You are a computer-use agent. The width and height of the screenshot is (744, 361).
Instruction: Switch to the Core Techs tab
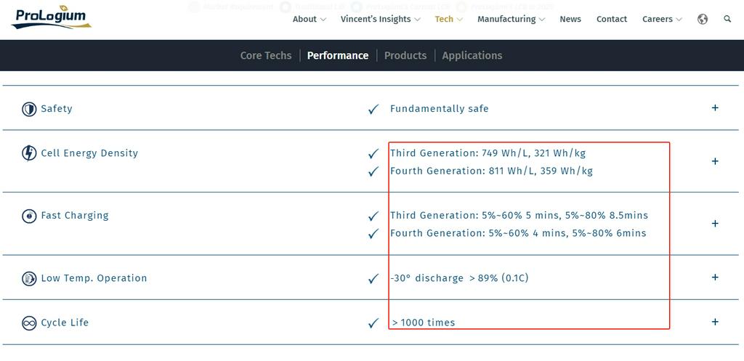266,55
